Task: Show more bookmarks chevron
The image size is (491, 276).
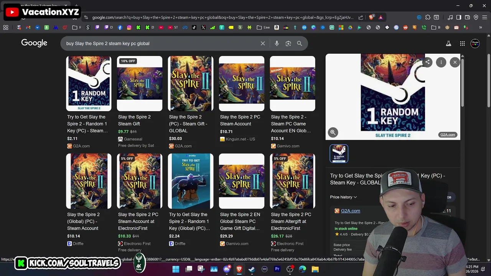Action: pos(480,28)
